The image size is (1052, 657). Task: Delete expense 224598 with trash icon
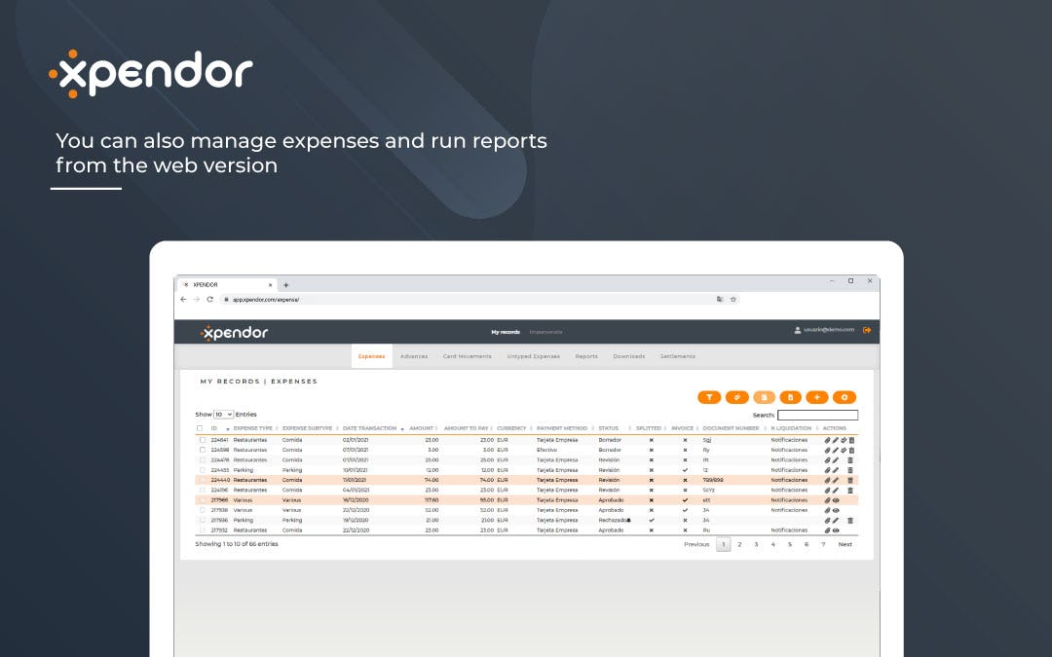(851, 451)
